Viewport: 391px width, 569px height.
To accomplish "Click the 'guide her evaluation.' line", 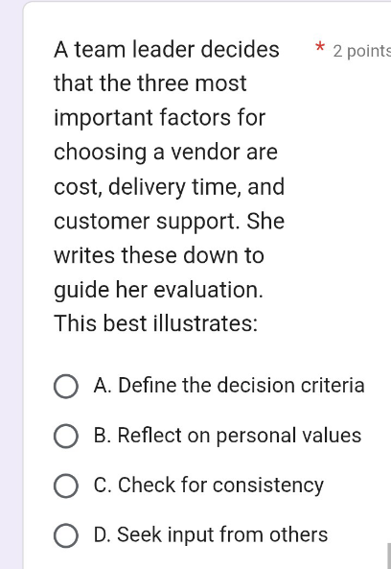I will click(159, 290).
